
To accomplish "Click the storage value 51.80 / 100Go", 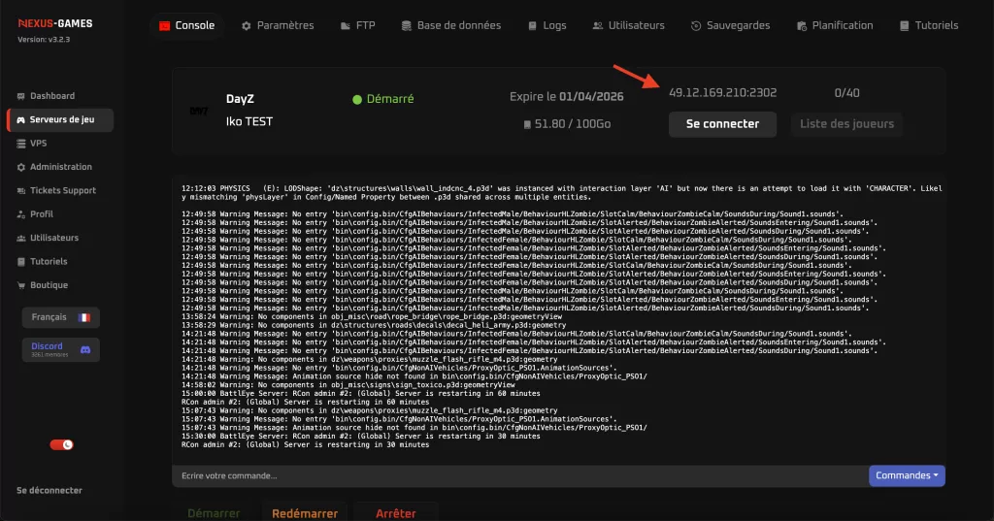I will (573, 125).
